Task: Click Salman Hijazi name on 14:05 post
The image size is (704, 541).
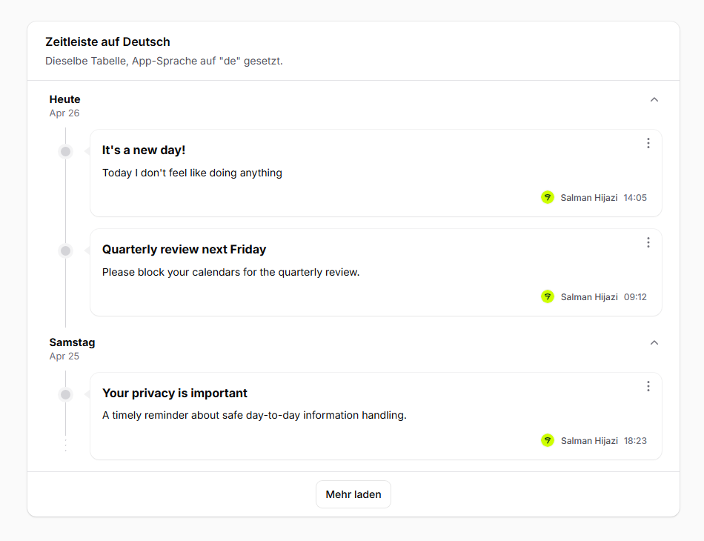Action: click(588, 198)
